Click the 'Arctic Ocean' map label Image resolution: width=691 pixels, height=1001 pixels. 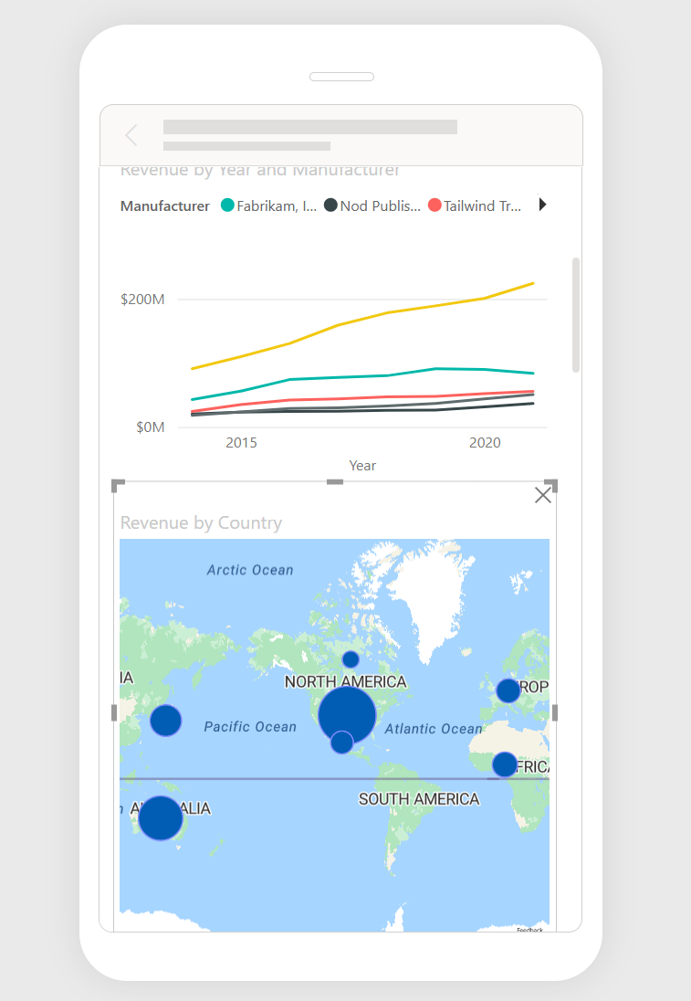[250, 570]
